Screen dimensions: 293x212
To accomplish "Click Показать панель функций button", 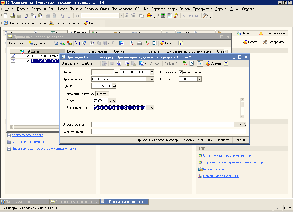I will tap(25, 23).
